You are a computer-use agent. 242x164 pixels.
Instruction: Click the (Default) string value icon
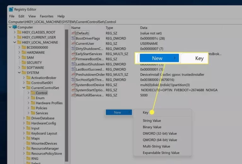(x=73, y=33)
